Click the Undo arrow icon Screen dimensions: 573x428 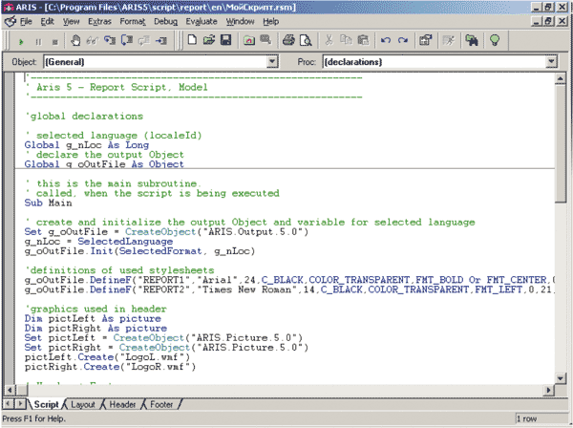[x=385, y=41]
